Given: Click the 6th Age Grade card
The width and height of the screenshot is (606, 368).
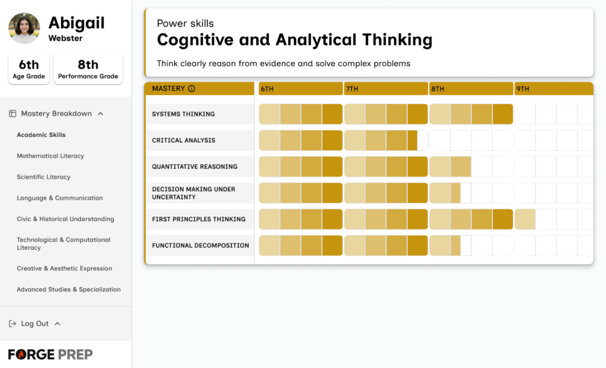Looking at the screenshot, I should click(29, 69).
